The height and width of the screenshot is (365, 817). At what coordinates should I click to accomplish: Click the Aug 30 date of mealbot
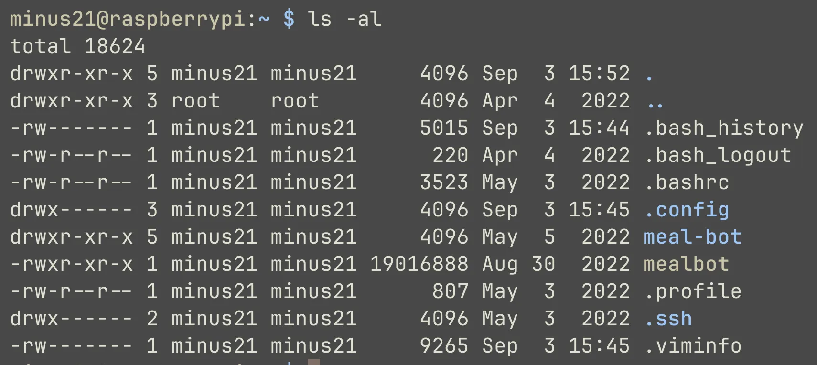tap(519, 264)
